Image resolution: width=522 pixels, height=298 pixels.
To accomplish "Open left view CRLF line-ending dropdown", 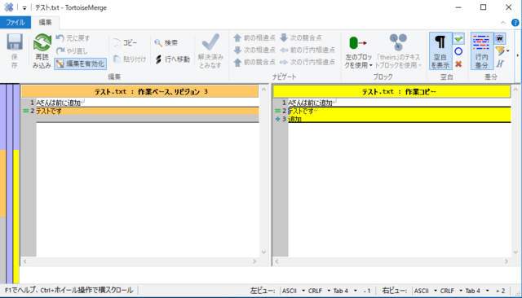I will point(319,291).
